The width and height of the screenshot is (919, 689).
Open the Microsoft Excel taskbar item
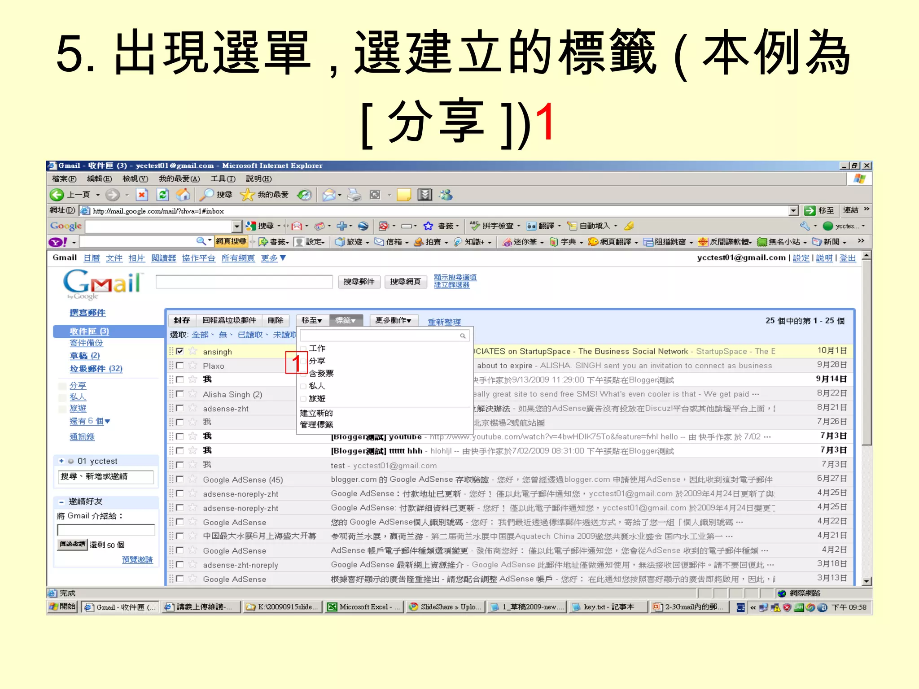(x=364, y=607)
